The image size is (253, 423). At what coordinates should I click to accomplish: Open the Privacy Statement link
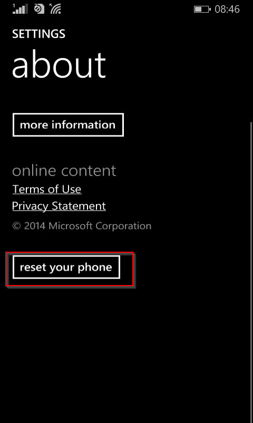(x=59, y=206)
